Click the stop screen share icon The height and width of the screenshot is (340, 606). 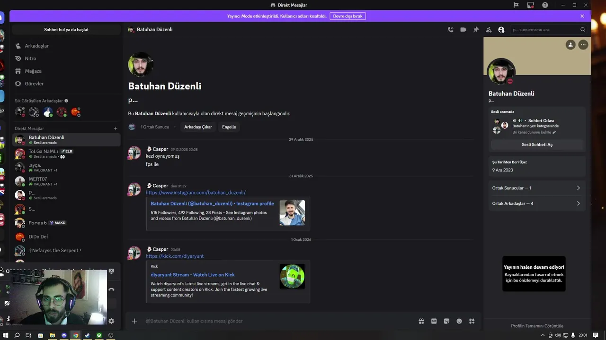point(111,271)
